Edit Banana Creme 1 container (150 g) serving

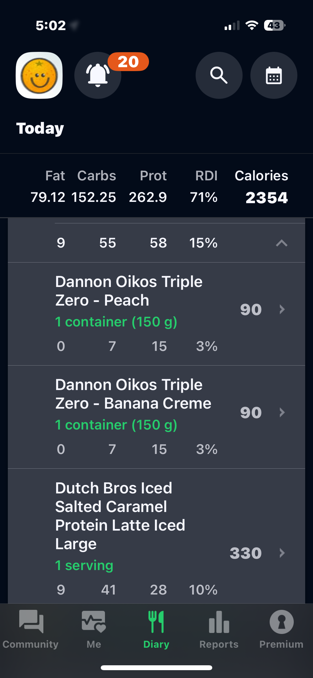pos(116,425)
